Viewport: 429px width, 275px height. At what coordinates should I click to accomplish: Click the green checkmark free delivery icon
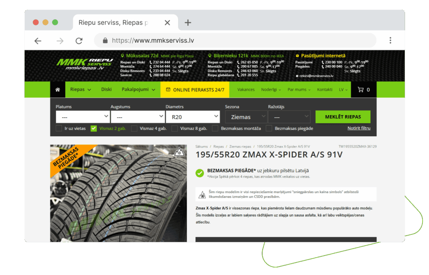pyautogui.click(x=200, y=173)
